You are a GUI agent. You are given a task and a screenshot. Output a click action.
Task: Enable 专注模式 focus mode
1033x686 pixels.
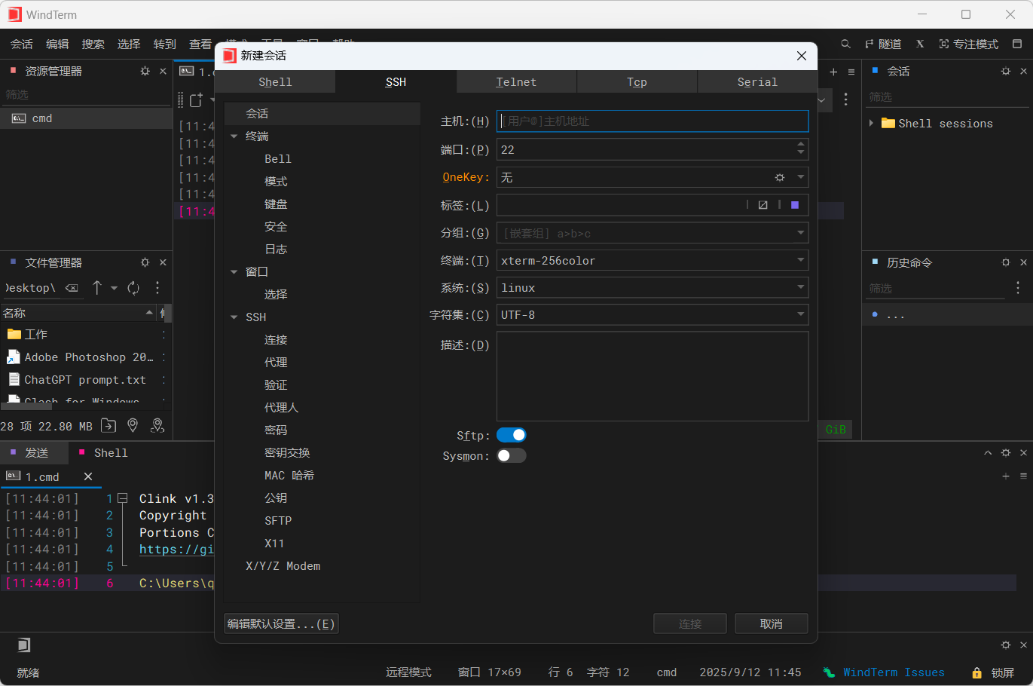pos(968,44)
